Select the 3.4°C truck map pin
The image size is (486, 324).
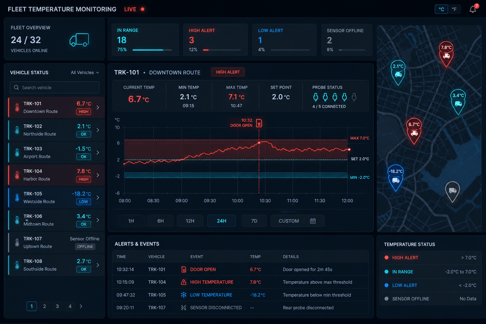click(x=458, y=102)
